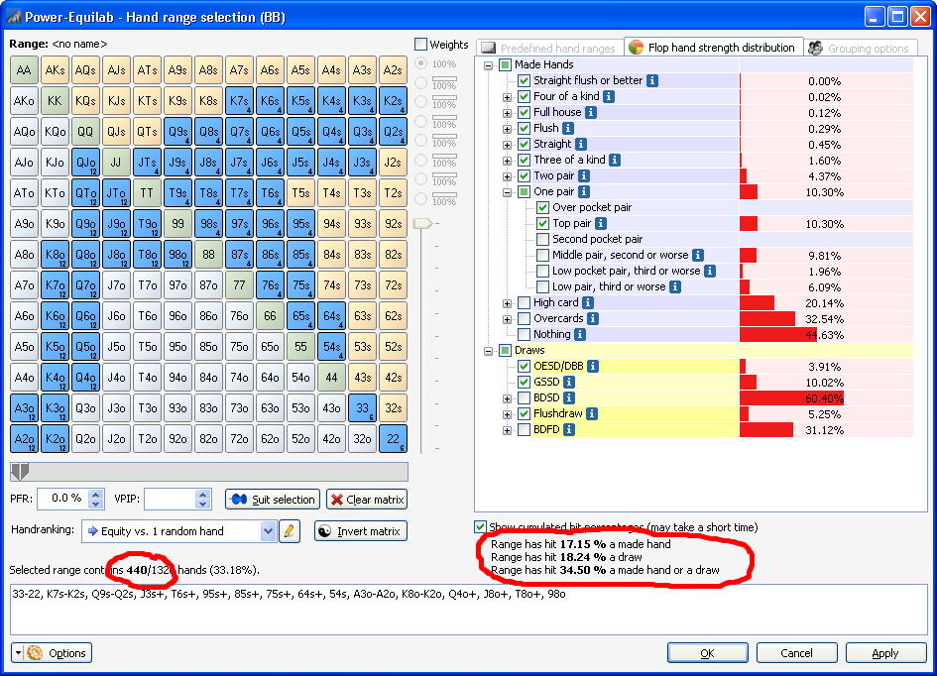Open the Options dropdown arrow
The image size is (937, 676).
(18, 653)
